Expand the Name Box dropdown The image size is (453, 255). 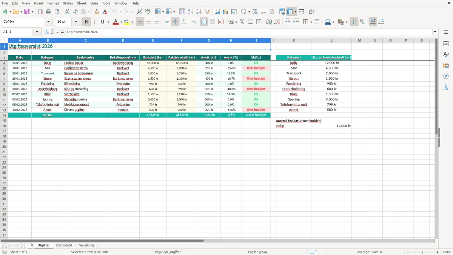(x=37, y=32)
